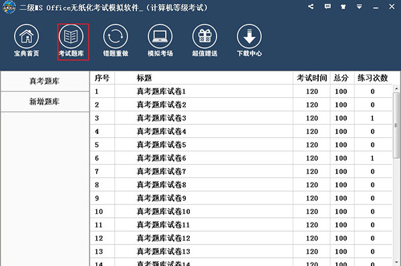Select row 真考题库试卷1
This screenshot has width=401, height=266.
(x=241, y=91)
